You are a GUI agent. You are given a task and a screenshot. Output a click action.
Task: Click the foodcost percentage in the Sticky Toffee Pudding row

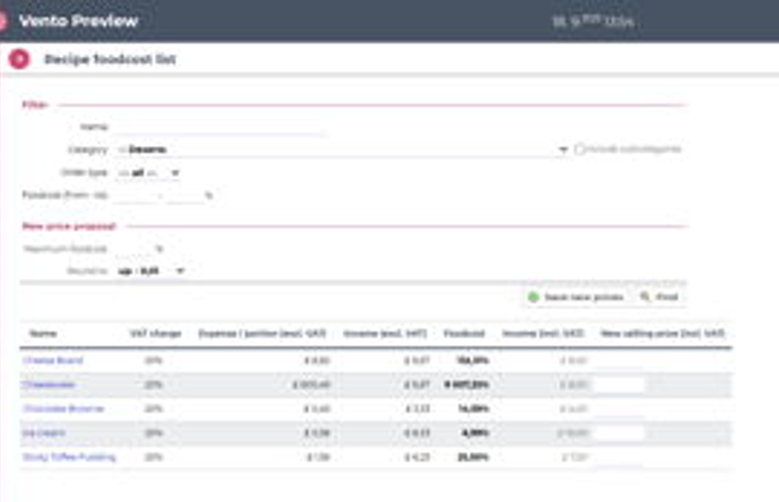[x=473, y=457]
